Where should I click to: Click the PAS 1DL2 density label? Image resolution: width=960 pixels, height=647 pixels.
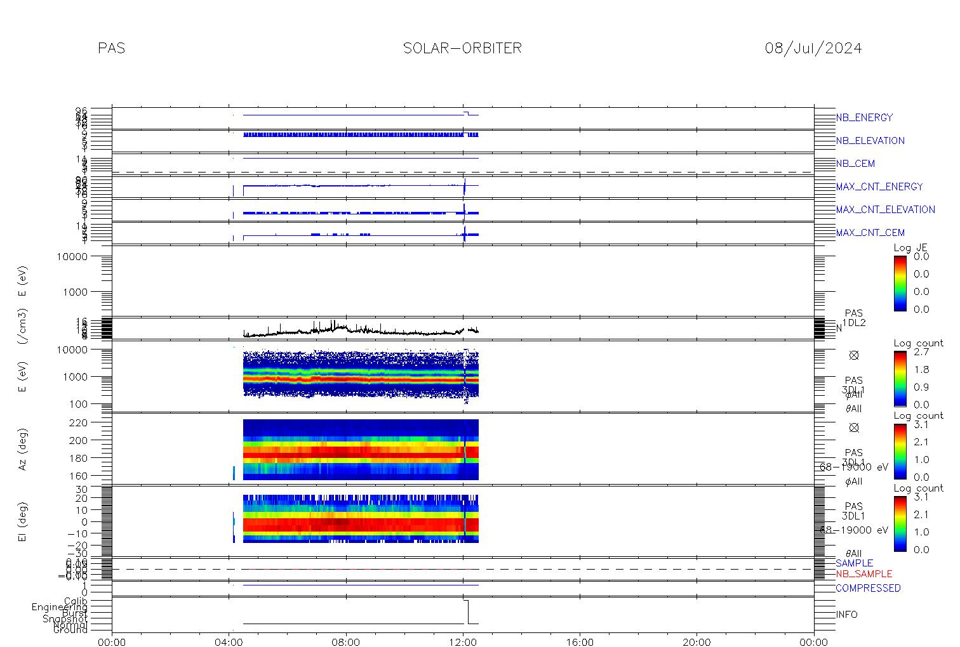pos(854,318)
